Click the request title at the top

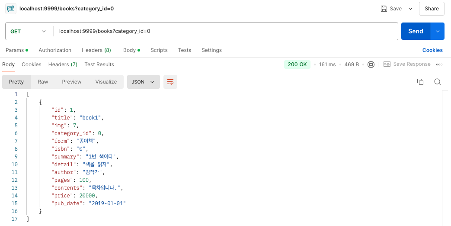coord(67,9)
